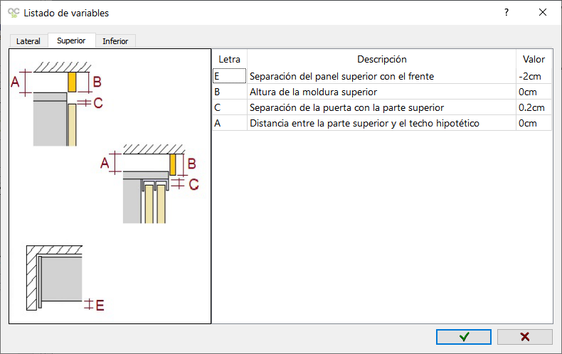Image resolution: width=562 pixels, height=354 pixels.
Task: Click the QC3D application icon in title bar
Action: pos(14,13)
